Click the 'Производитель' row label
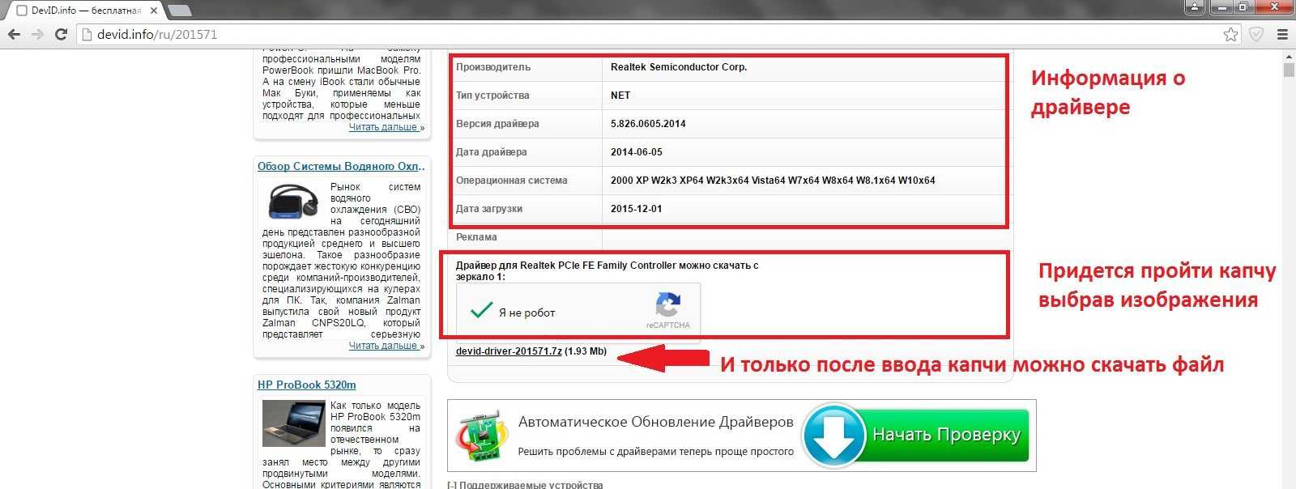1296x489 pixels. point(493,67)
